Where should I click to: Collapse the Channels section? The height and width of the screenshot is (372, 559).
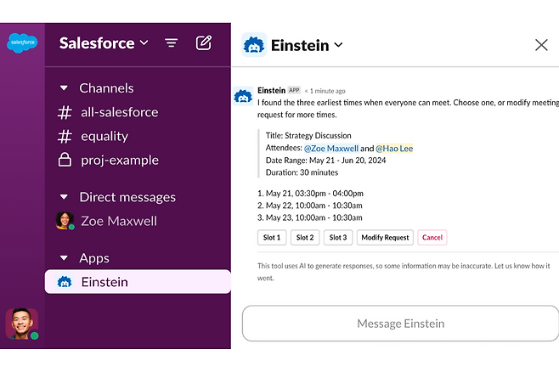pos(64,88)
